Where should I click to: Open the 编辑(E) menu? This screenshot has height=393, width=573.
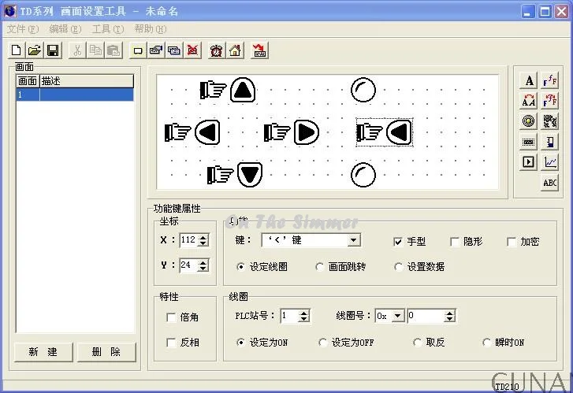click(65, 29)
